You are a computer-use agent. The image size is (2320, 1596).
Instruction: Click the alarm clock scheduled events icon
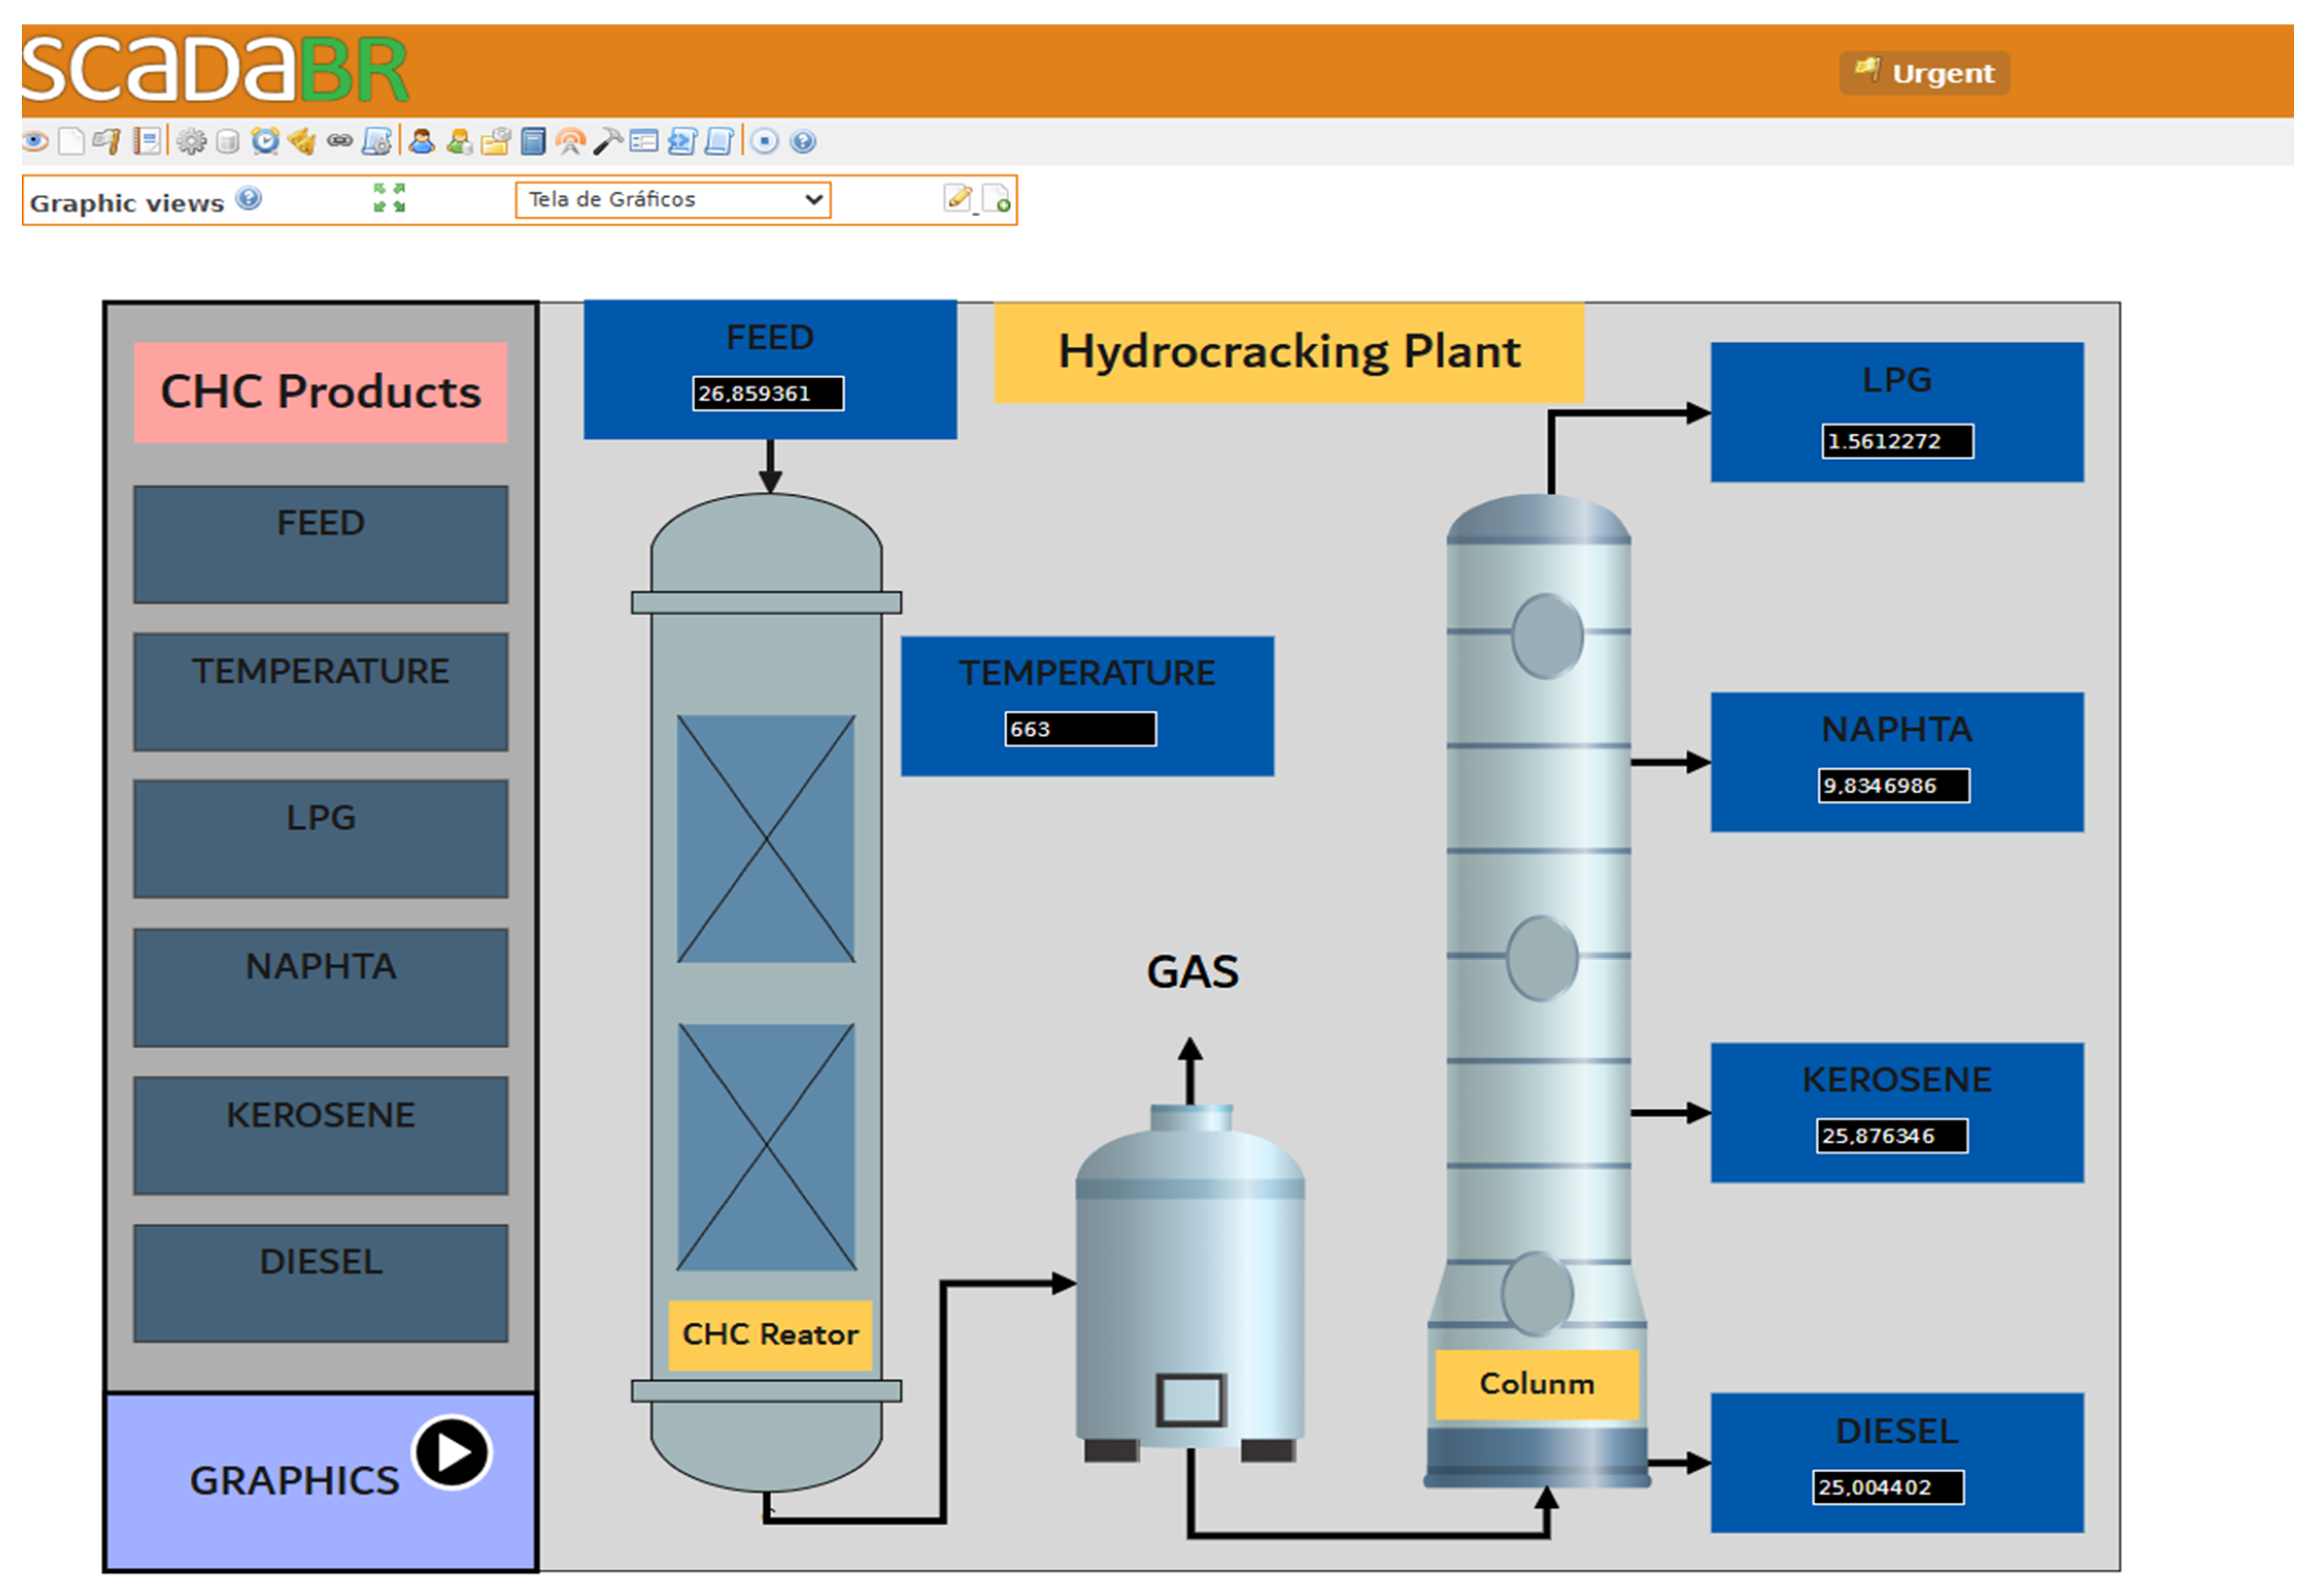265,141
